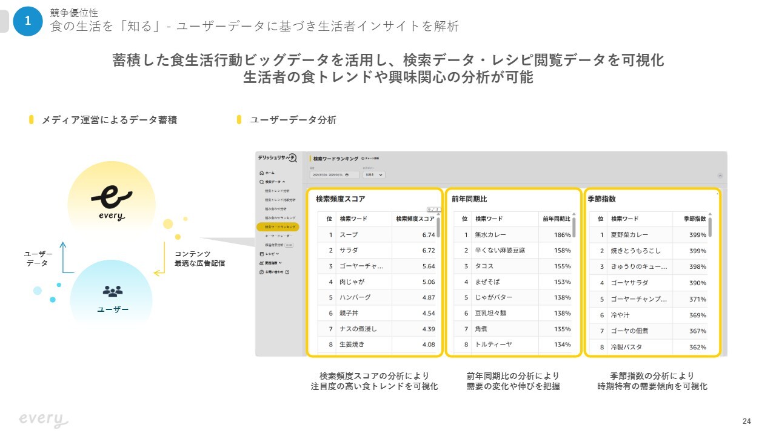Click the スープ row
Viewport: 776px width, 436px height.
tap(376, 235)
